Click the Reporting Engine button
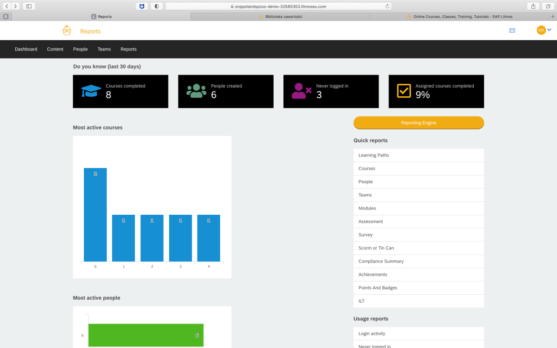The width and height of the screenshot is (557, 348). click(418, 122)
